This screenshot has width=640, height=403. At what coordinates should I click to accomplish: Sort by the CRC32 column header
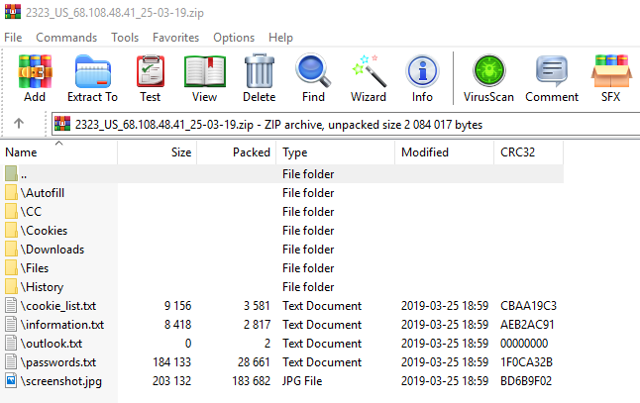pos(529,152)
